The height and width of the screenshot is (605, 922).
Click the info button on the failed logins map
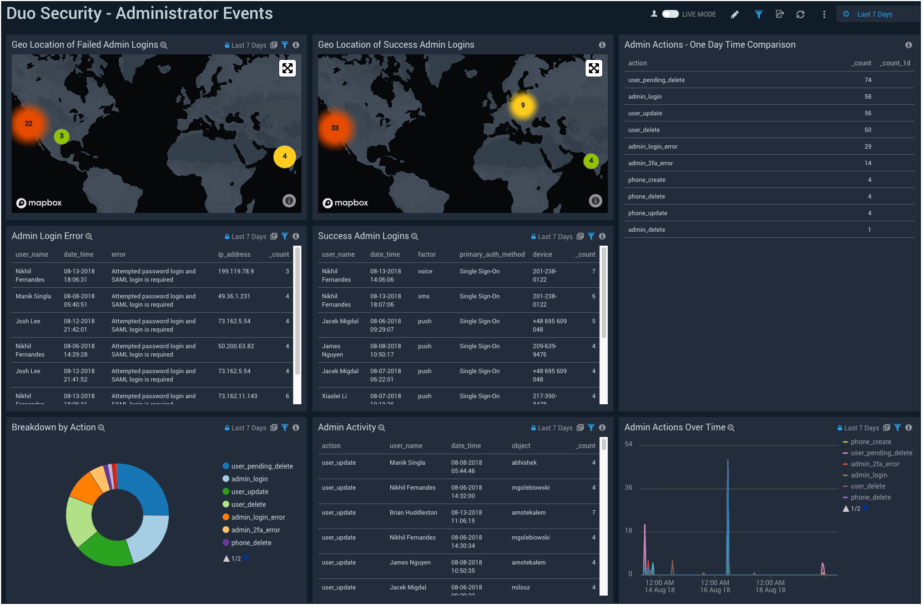[289, 200]
